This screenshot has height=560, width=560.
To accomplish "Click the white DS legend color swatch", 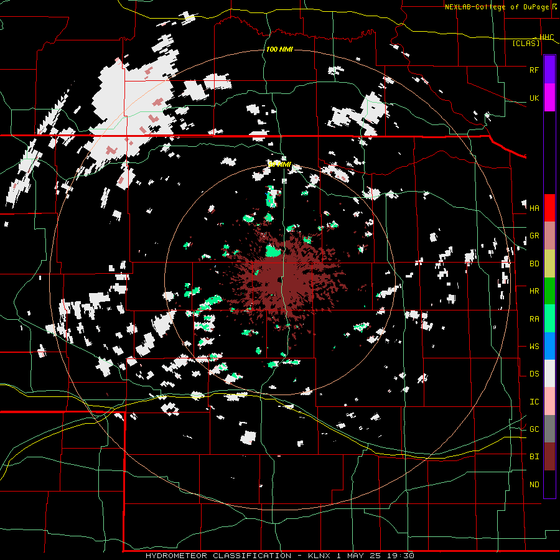I will coord(549,373).
